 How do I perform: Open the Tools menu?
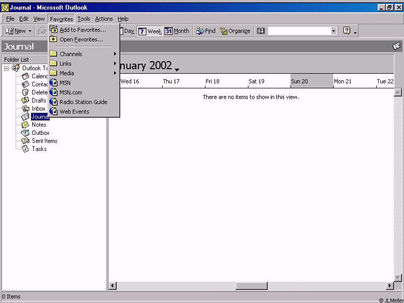84,19
